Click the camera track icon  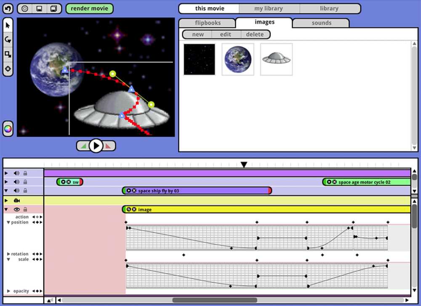pyautogui.click(x=17, y=200)
